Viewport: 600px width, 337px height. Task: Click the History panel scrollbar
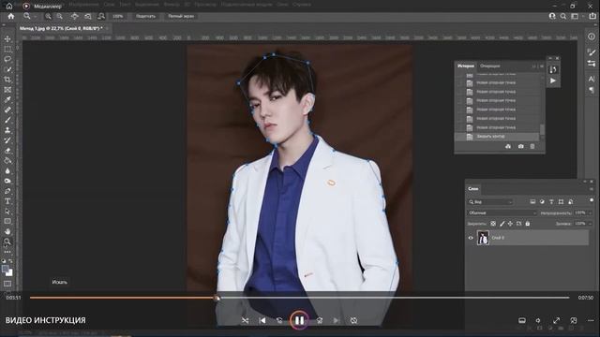pos(542,129)
